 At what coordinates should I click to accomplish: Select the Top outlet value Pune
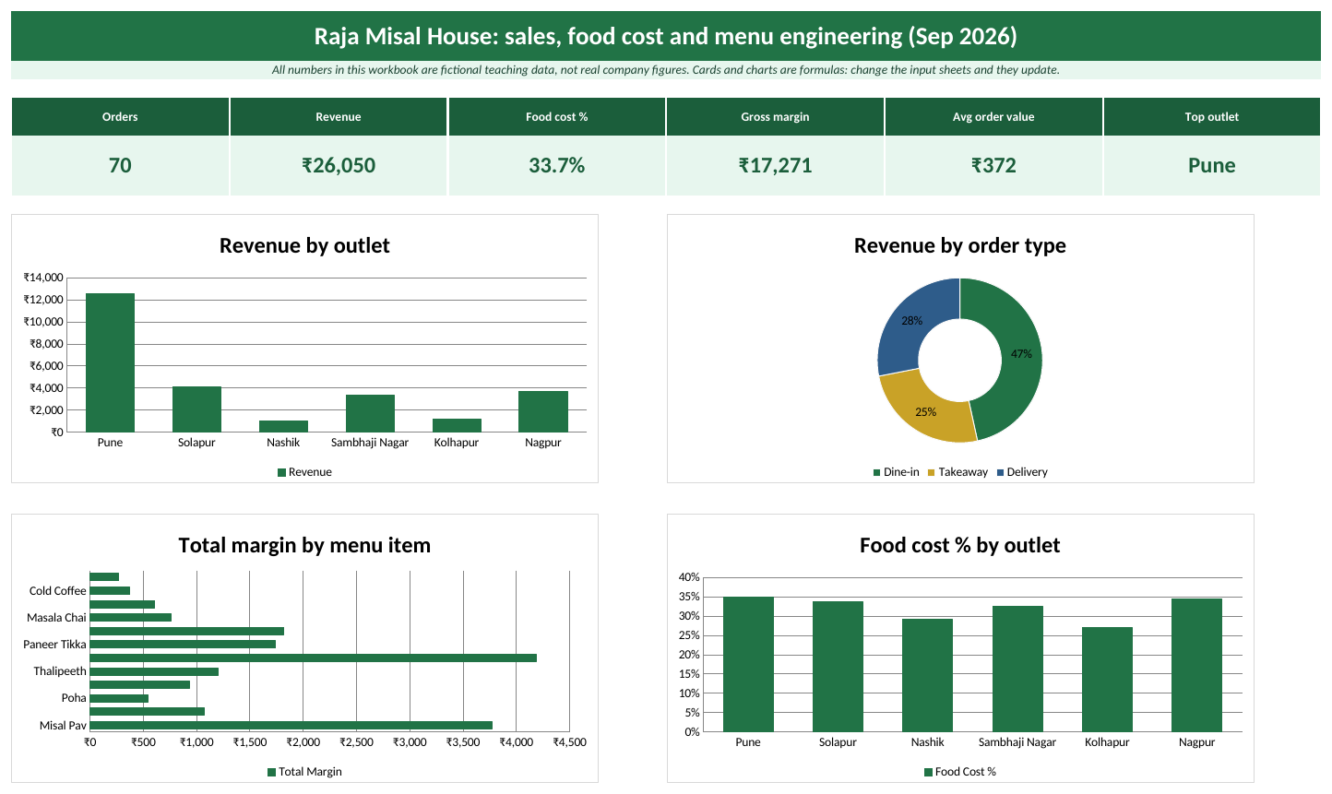(x=1211, y=166)
